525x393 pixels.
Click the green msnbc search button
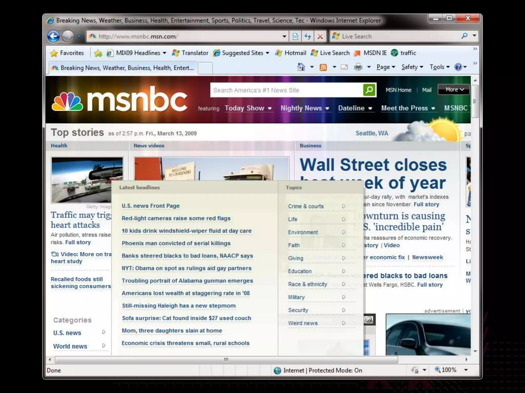(369, 90)
